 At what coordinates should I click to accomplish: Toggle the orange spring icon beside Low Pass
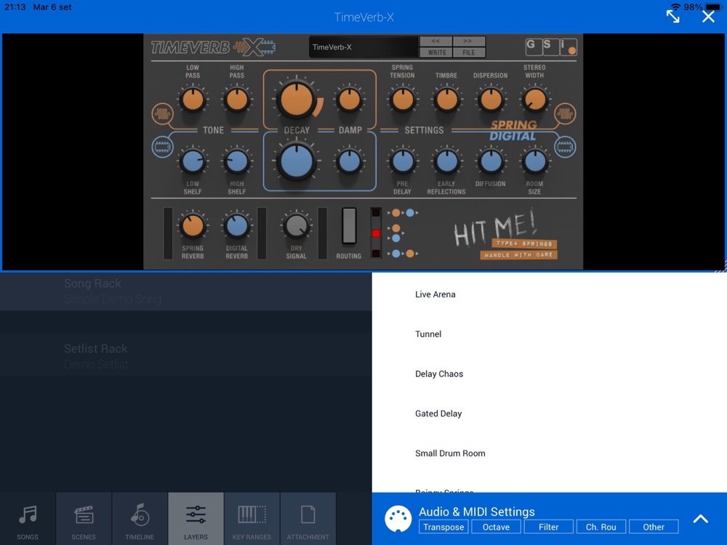[162, 113]
